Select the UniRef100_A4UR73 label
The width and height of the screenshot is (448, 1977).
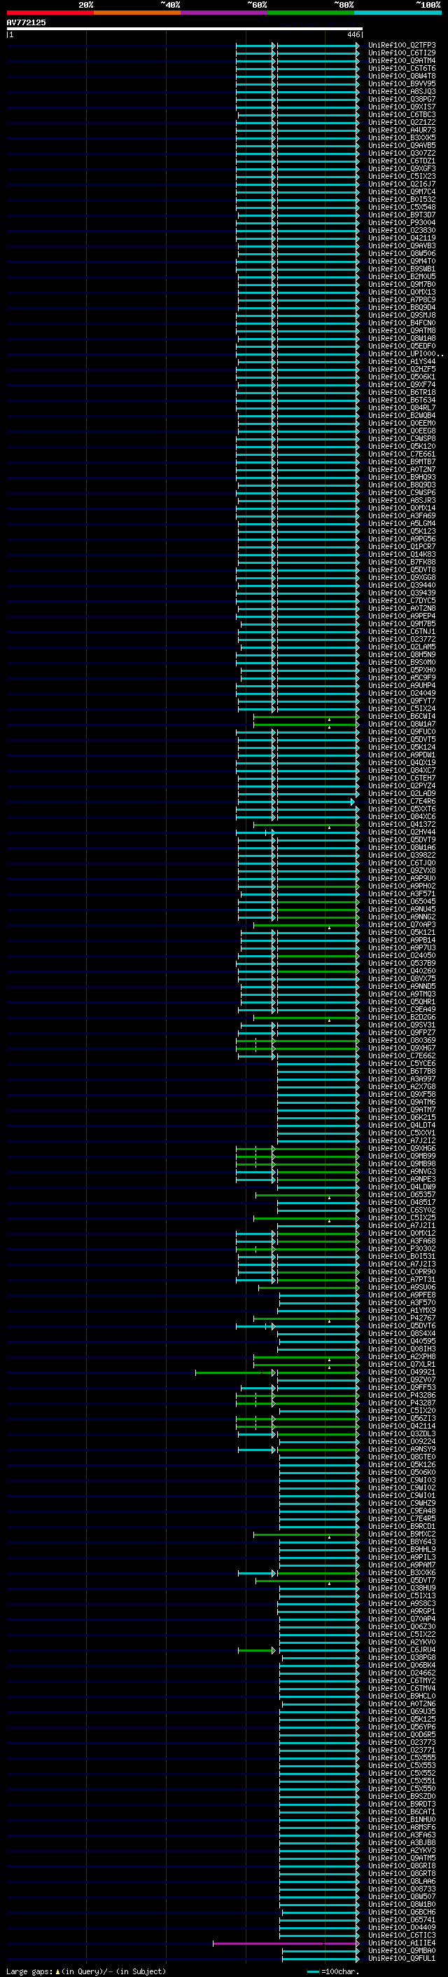click(402, 130)
